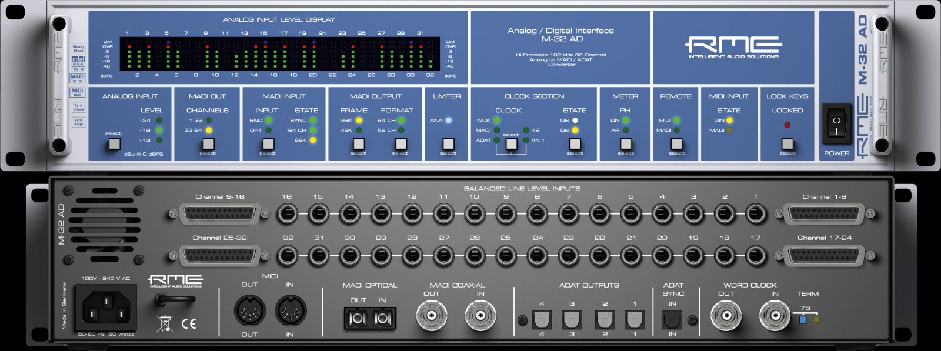Click the MADI Coaxial OUT connector
Image resolution: width=941 pixels, height=351 pixels.
(432, 316)
